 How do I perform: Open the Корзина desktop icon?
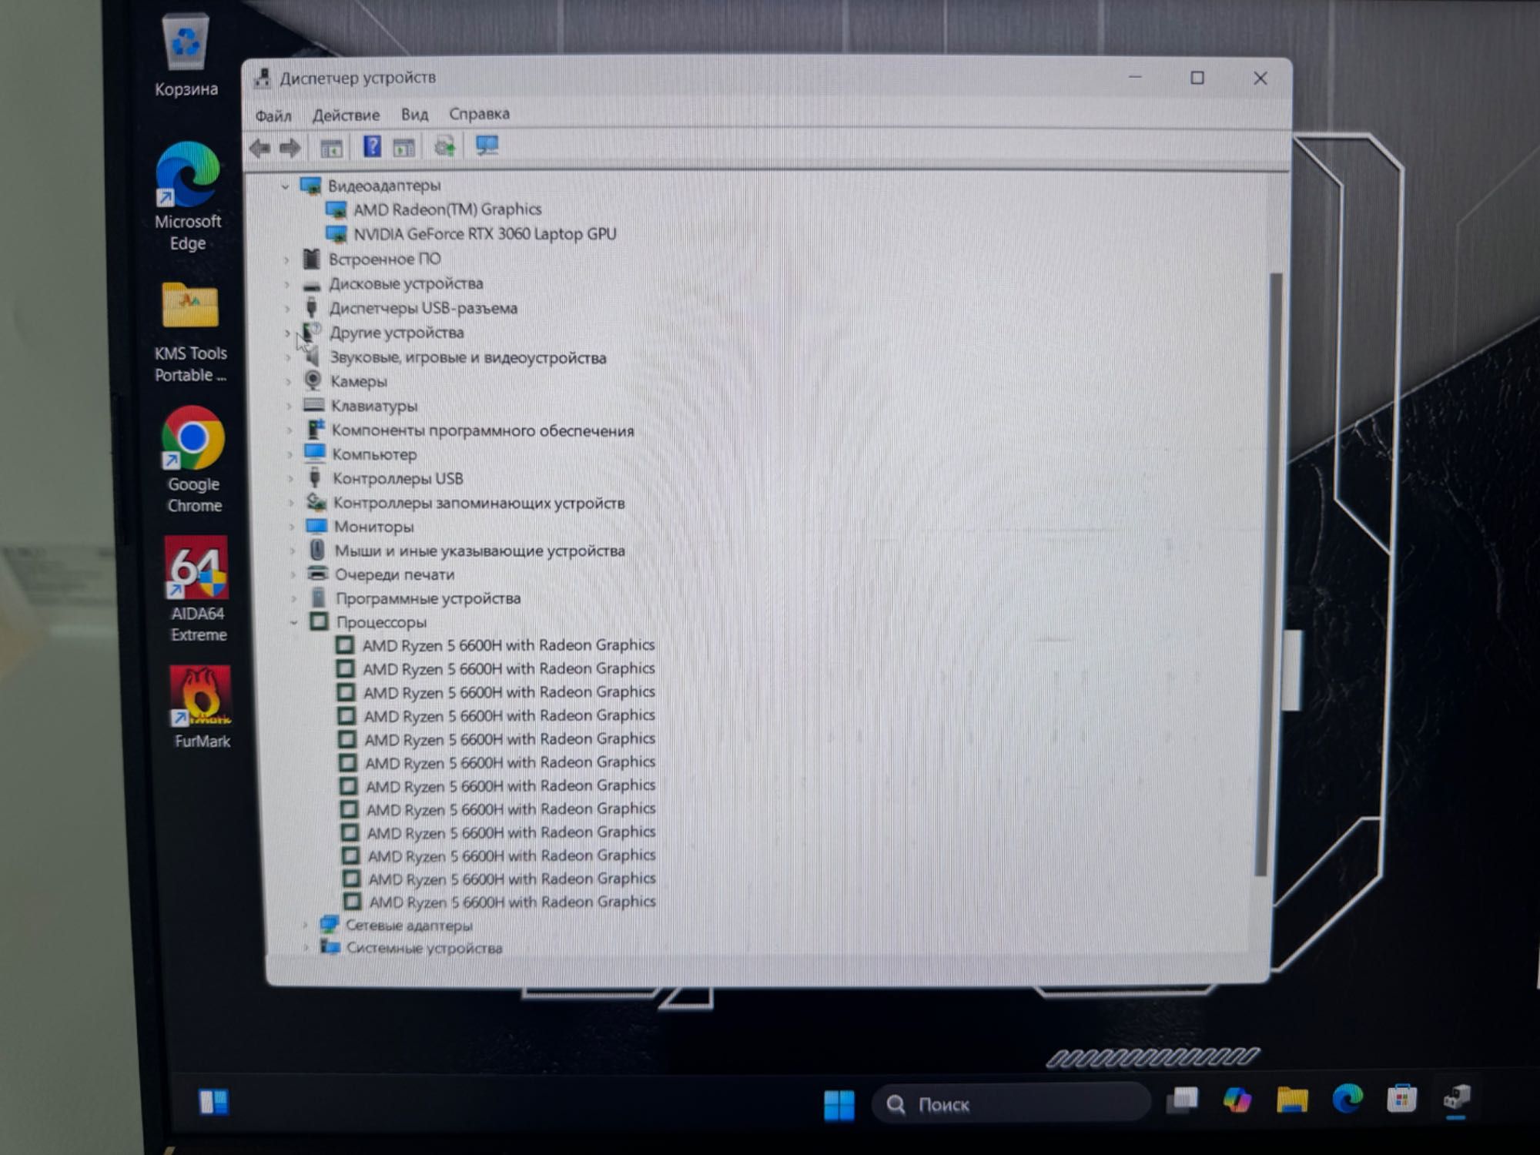[x=186, y=56]
